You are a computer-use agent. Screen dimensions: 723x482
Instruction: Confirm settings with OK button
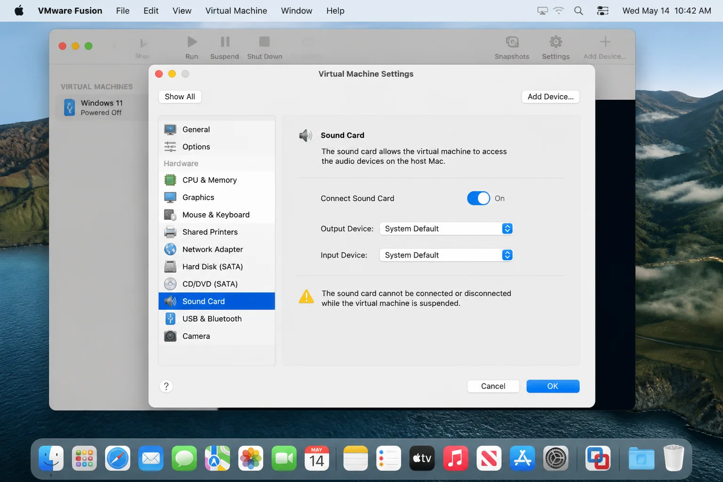553,386
